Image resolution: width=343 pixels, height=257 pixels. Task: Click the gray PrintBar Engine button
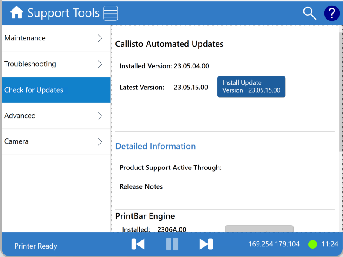259,229
